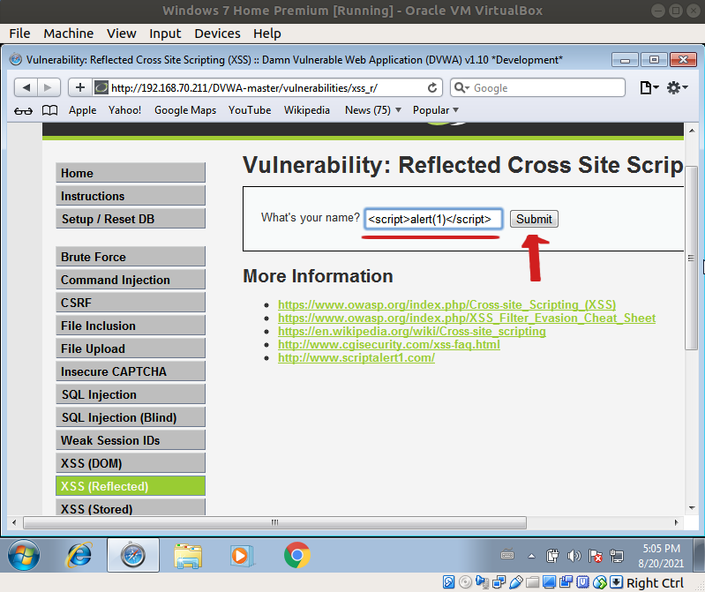Open the VirtualBox View menu
Viewport: 705px width, 592px height.
click(122, 34)
